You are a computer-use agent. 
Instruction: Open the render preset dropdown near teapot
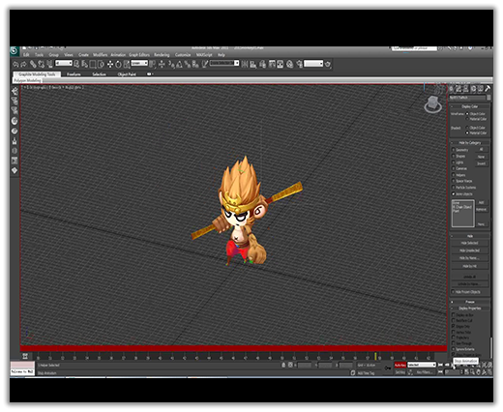click(x=313, y=64)
